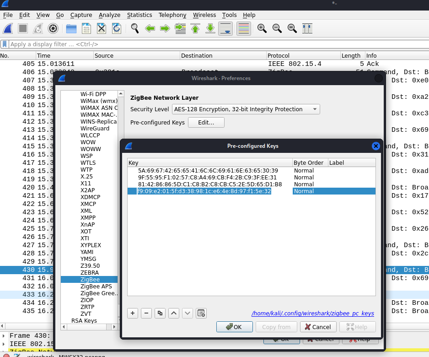
Task: Open capture options gear icon
Action: [53, 28]
